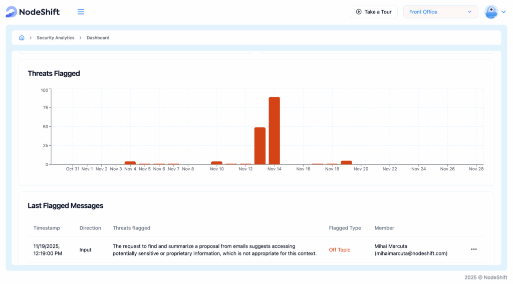The height and width of the screenshot is (284, 513).
Task: Click the tallest bar at Nov 14
Action: point(274,131)
